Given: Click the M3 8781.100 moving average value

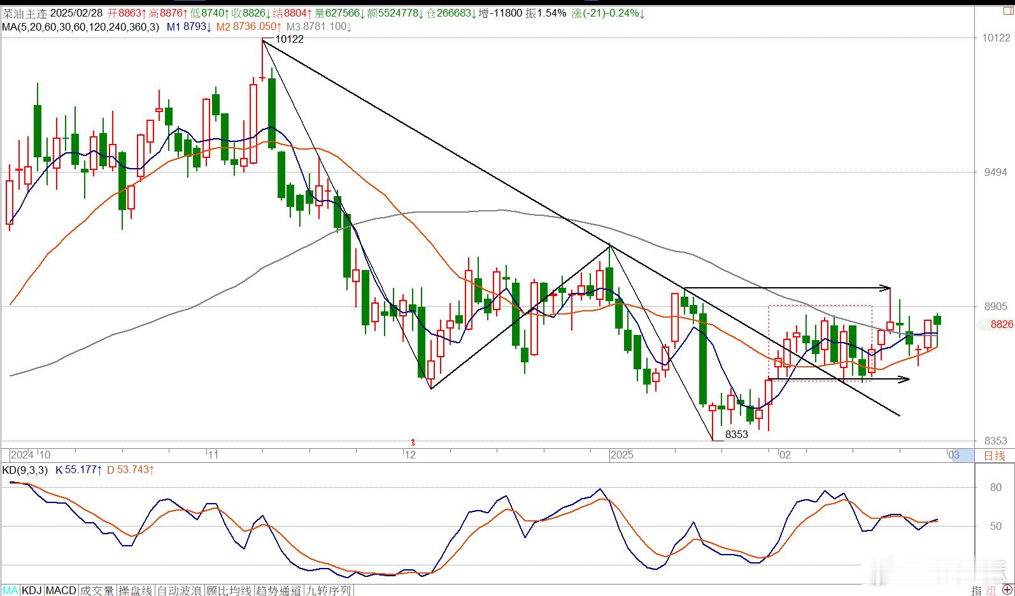Looking at the screenshot, I should 319,27.
